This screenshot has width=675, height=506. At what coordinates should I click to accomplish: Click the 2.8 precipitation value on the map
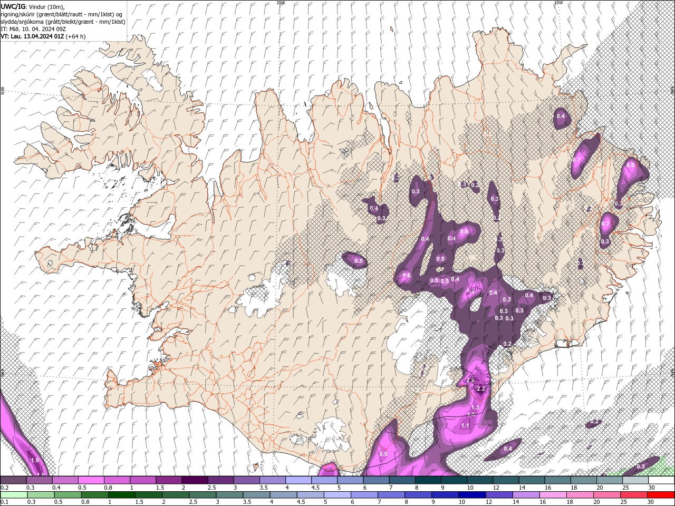click(471, 380)
